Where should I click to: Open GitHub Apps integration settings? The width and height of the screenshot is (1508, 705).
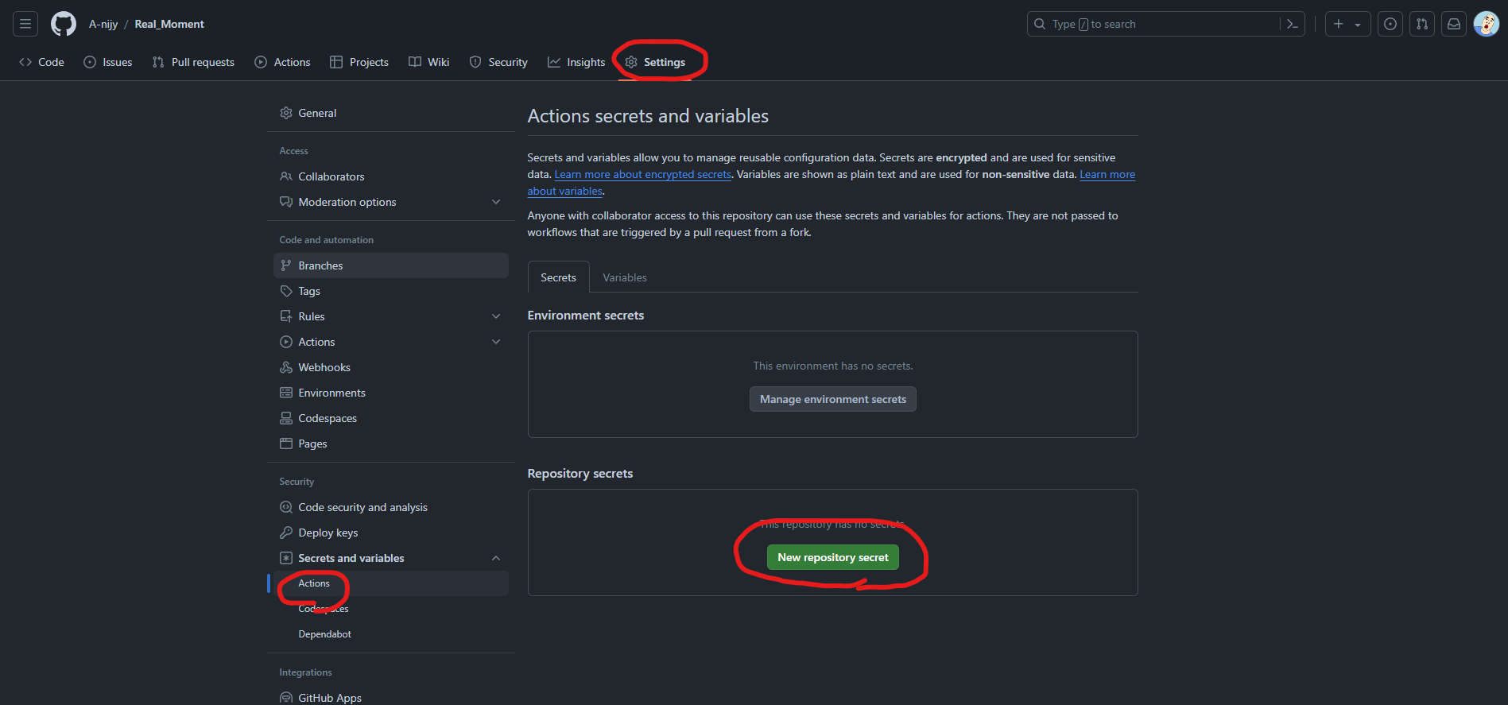point(391,696)
